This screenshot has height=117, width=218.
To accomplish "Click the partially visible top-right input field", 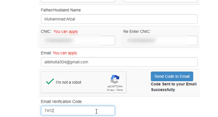I will pyautogui.click(x=160, y=1).
